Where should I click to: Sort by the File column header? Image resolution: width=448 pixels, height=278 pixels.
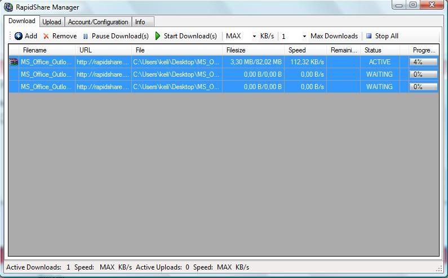pos(177,50)
